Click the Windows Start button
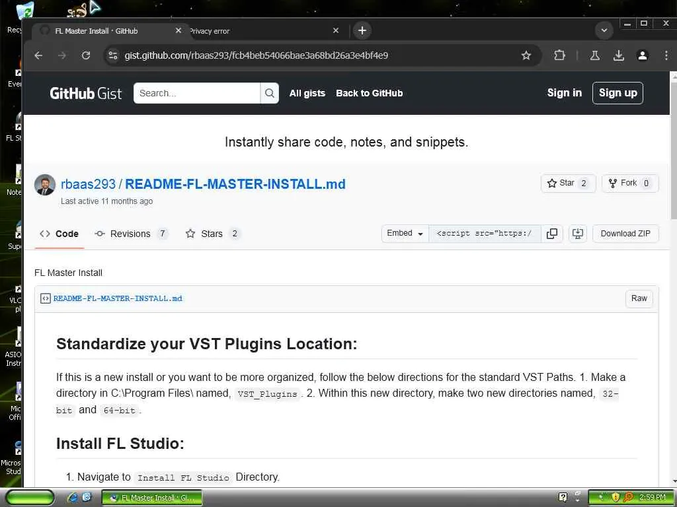The width and height of the screenshot is (677, 507). click(x=29, y=498)
